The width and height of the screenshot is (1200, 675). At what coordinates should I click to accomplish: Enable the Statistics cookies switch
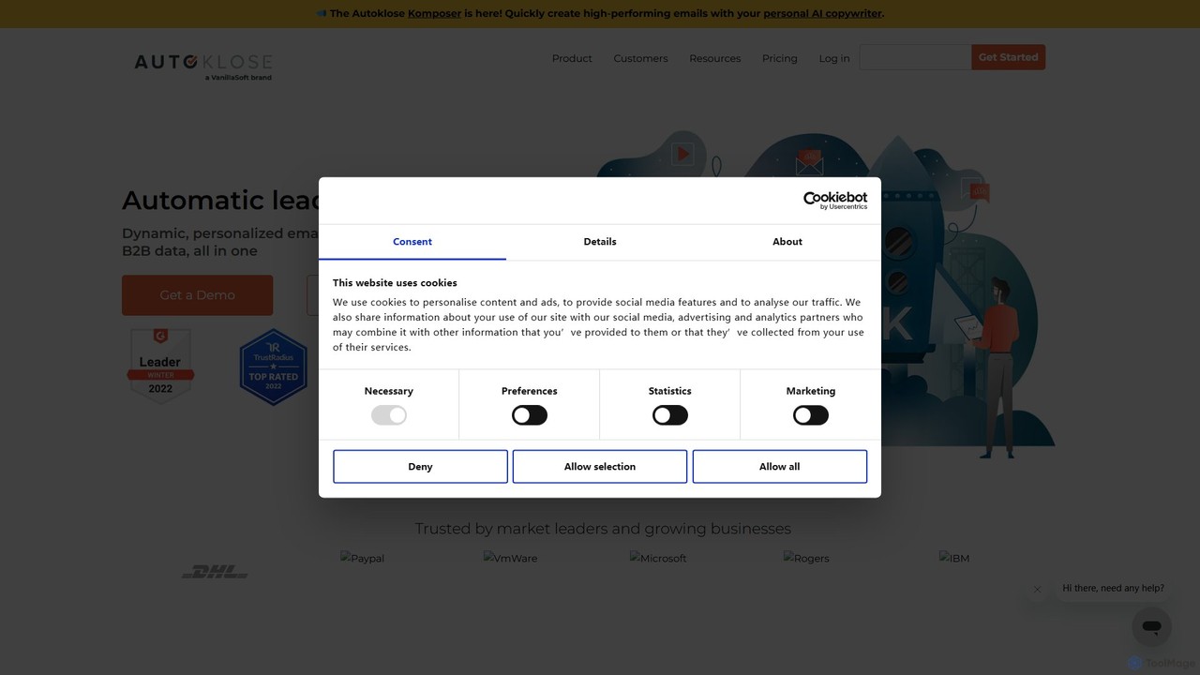click(670, 415)
